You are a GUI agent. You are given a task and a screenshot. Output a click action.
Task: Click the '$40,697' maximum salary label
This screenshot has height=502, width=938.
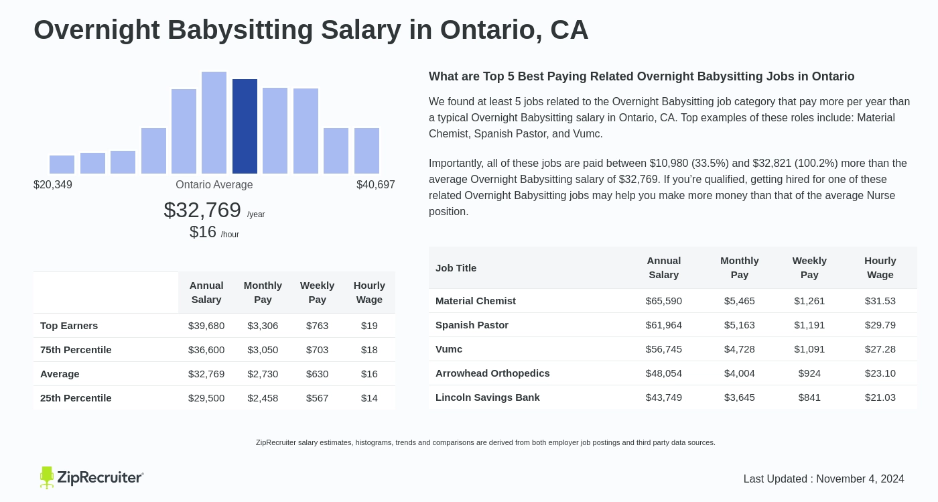coord(376,184)
